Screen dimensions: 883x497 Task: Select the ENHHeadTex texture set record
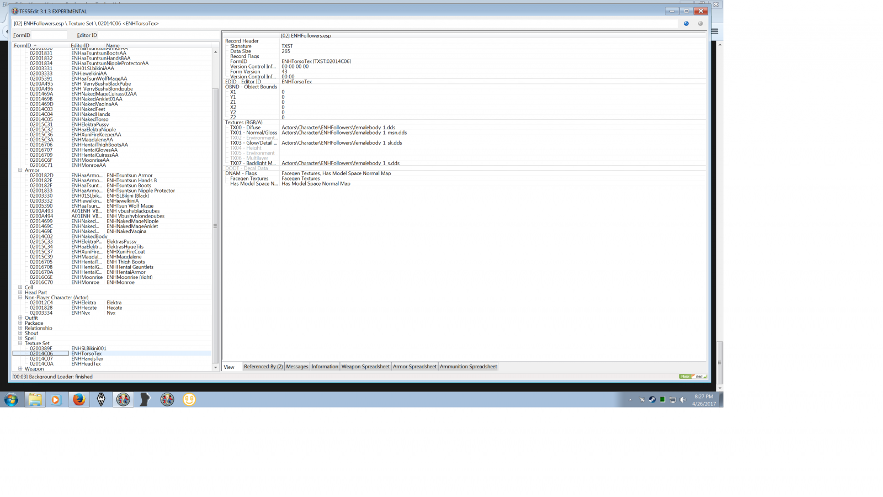[x=111, y=363]
